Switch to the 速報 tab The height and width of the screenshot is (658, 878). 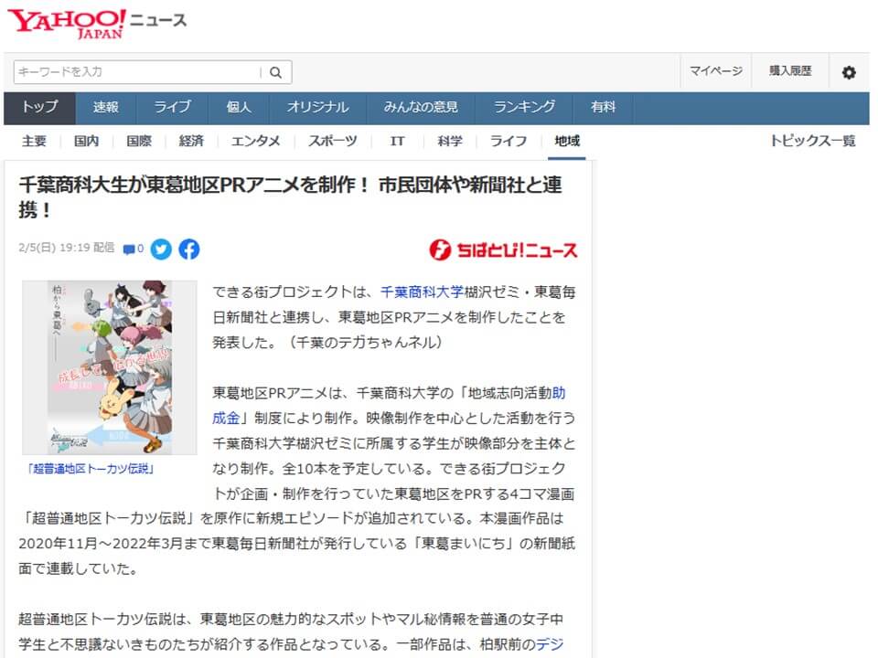pyautogui.click(x=106, y=108)
